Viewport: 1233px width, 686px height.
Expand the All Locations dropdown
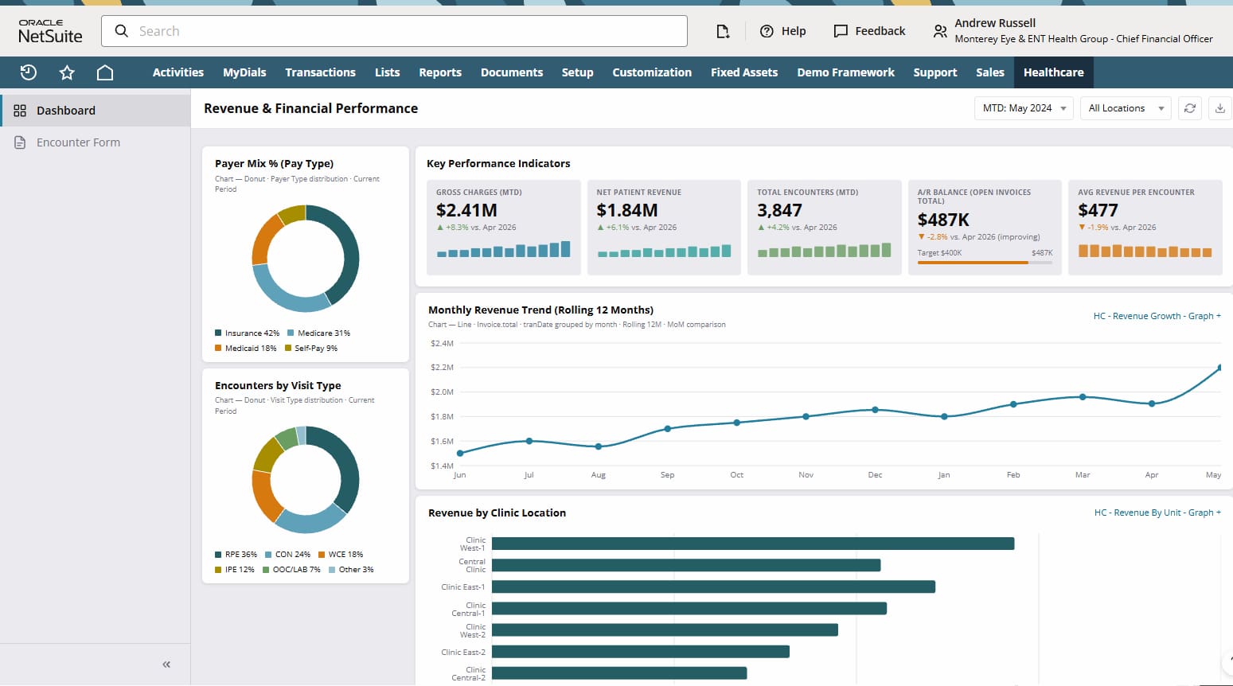[1126, 108]
